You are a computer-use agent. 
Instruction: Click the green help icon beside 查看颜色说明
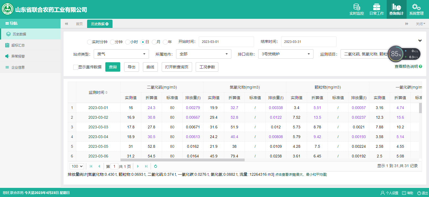[x=420, y=66]
